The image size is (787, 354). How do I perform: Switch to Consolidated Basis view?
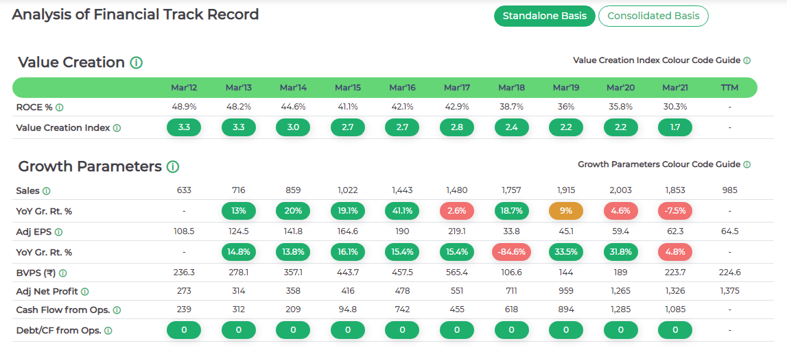[653, 16]
